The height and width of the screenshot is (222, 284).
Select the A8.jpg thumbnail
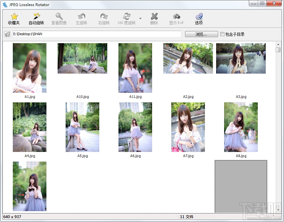(x=241, y=127)
